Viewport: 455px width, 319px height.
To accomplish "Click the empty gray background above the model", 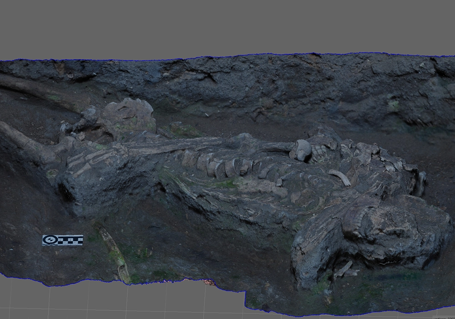I will [227, 27].
